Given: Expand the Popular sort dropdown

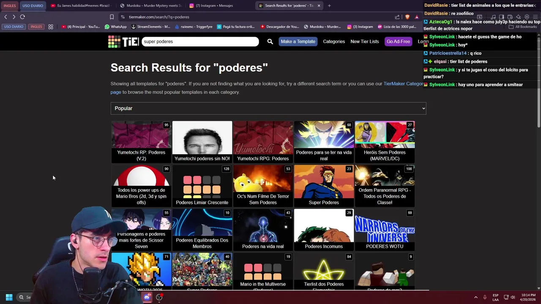Looking at the screenshot, I should [x=268, y=109].
